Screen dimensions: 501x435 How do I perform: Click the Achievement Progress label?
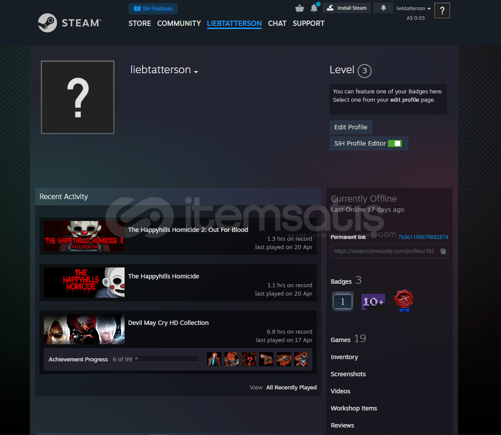78,359
